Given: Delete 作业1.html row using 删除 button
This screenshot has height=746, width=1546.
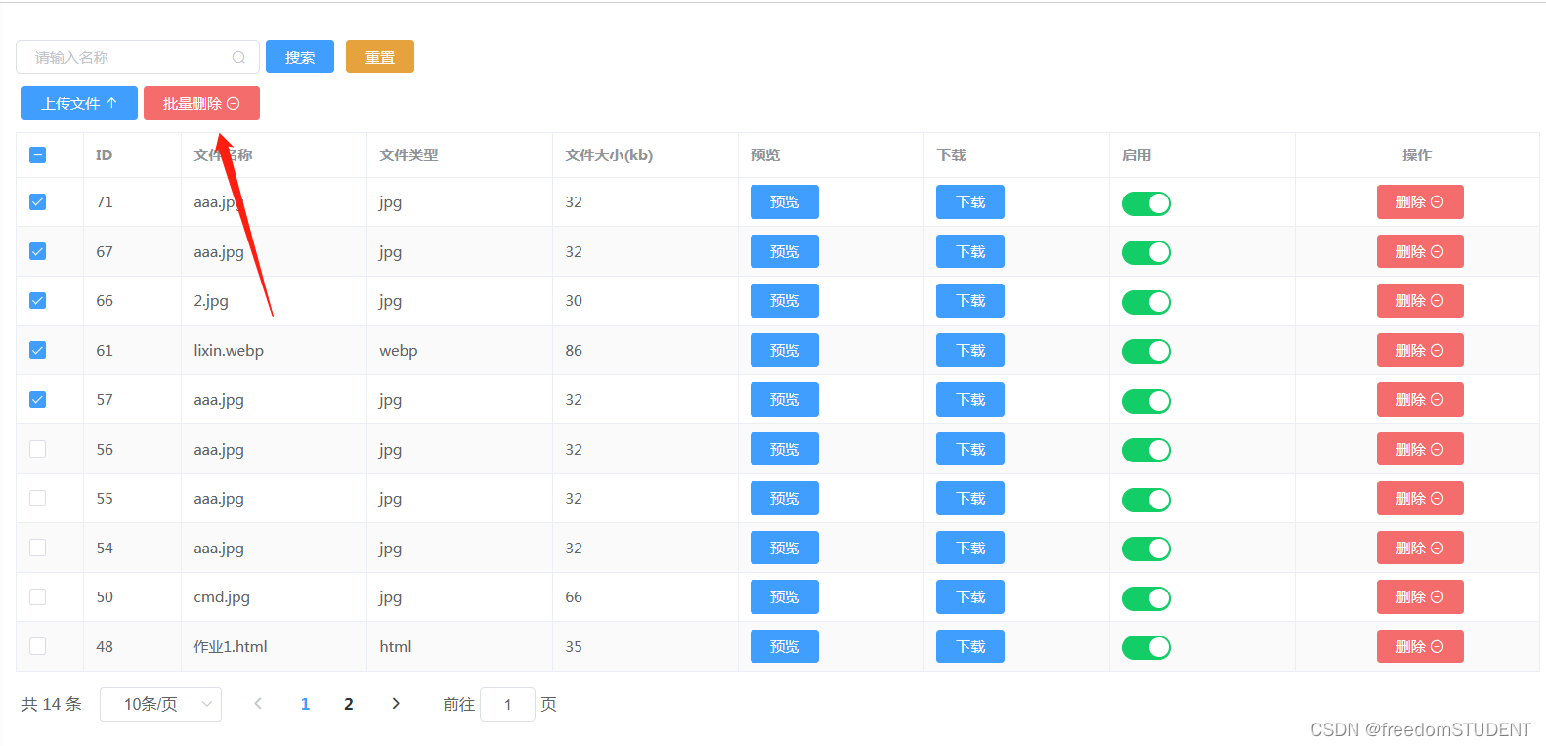Looking at the screenshot, I should click(x=1420, y=646).
